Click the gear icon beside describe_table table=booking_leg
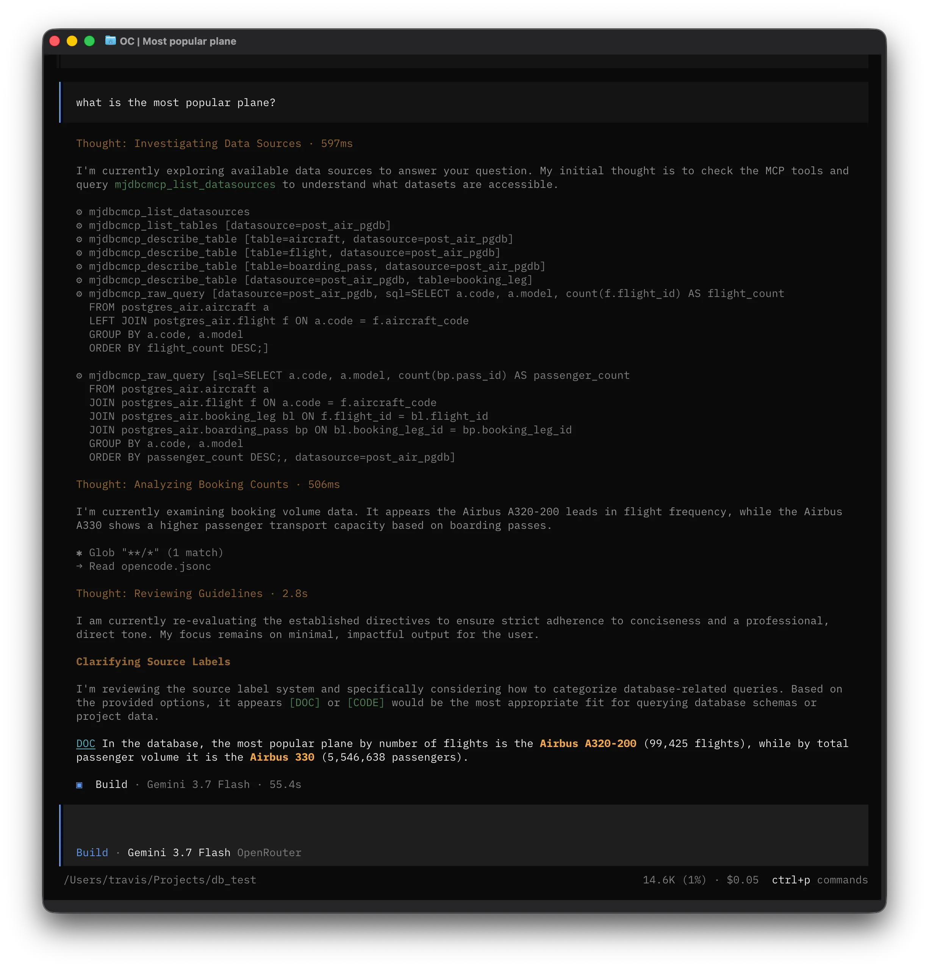This screenshot has width=929, height=969. click(x=79, y=280)
